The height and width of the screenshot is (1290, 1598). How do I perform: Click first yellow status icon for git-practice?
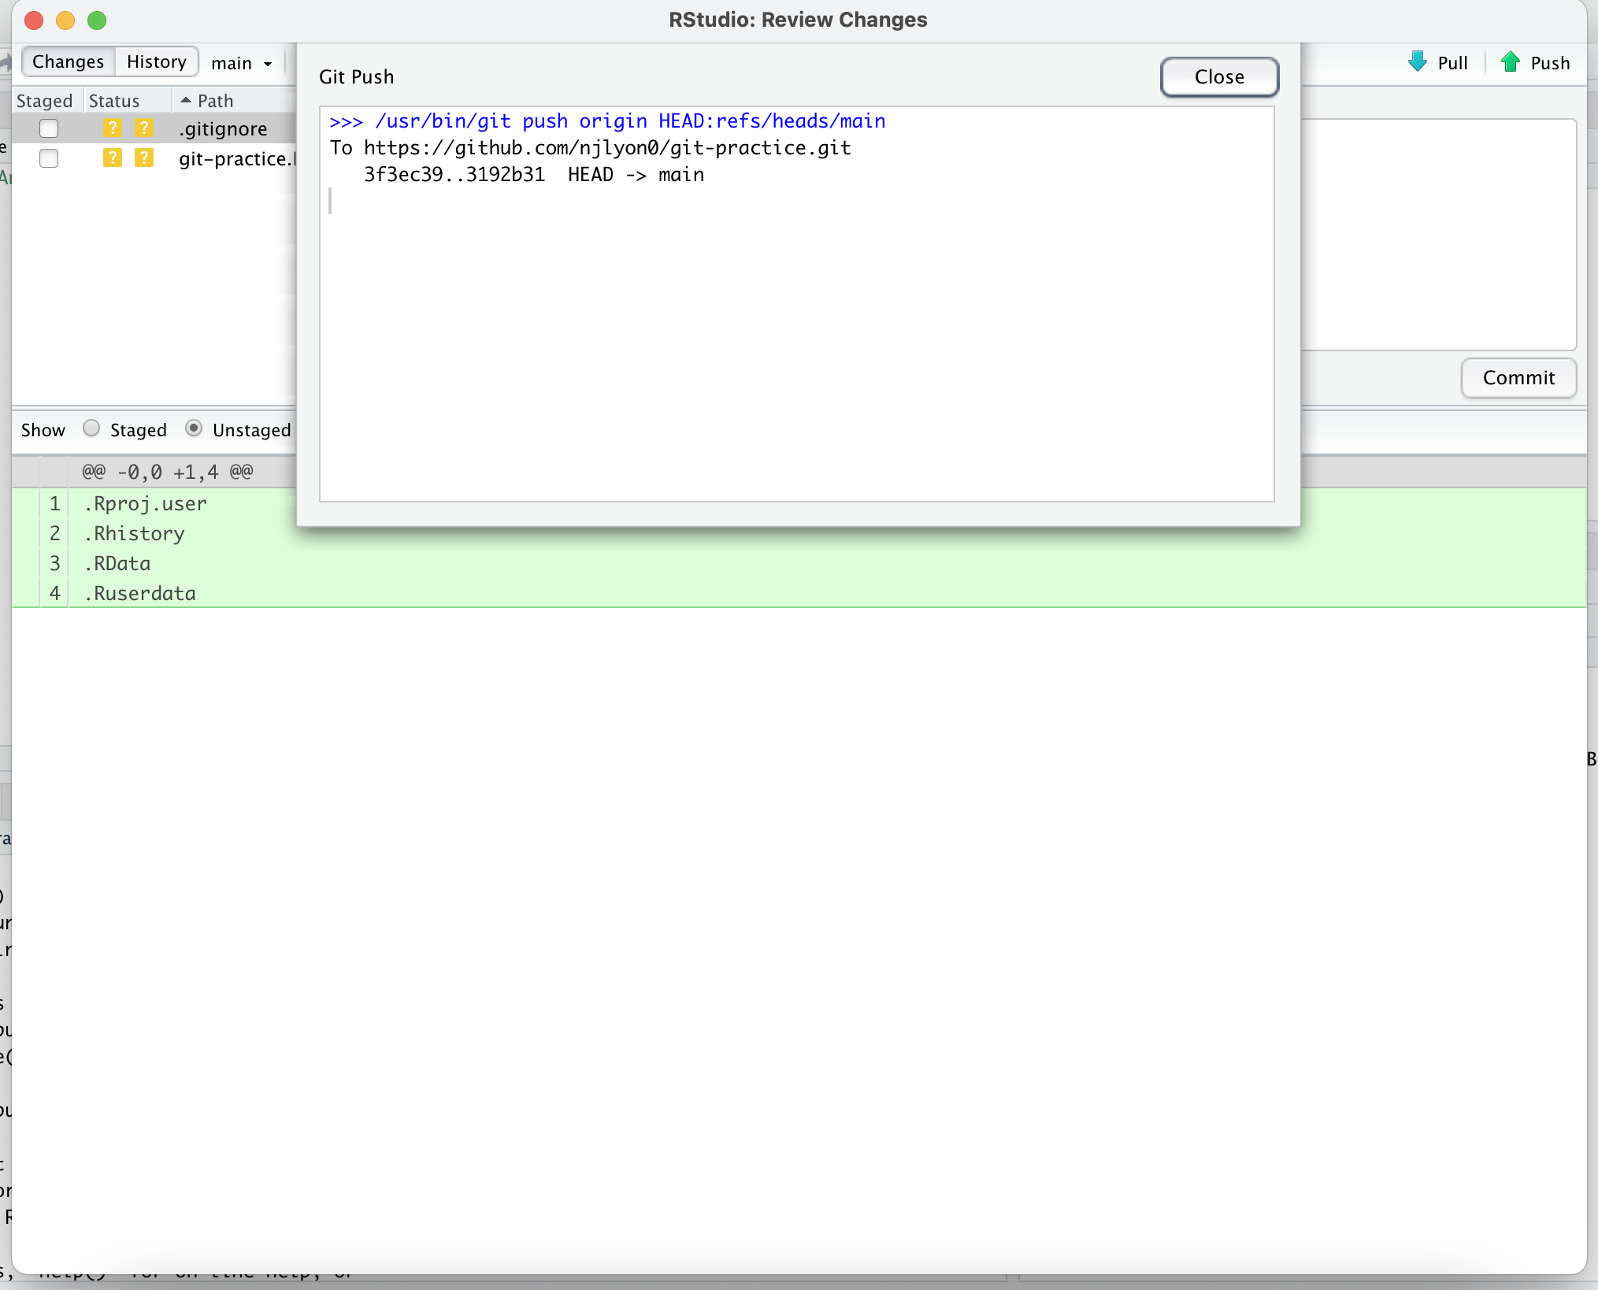click(113, 158)
